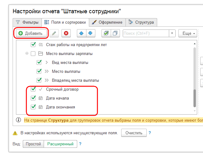Toggle the Дата начала checkbox
This screenshot has height=153, width=203.
(33, 98)
